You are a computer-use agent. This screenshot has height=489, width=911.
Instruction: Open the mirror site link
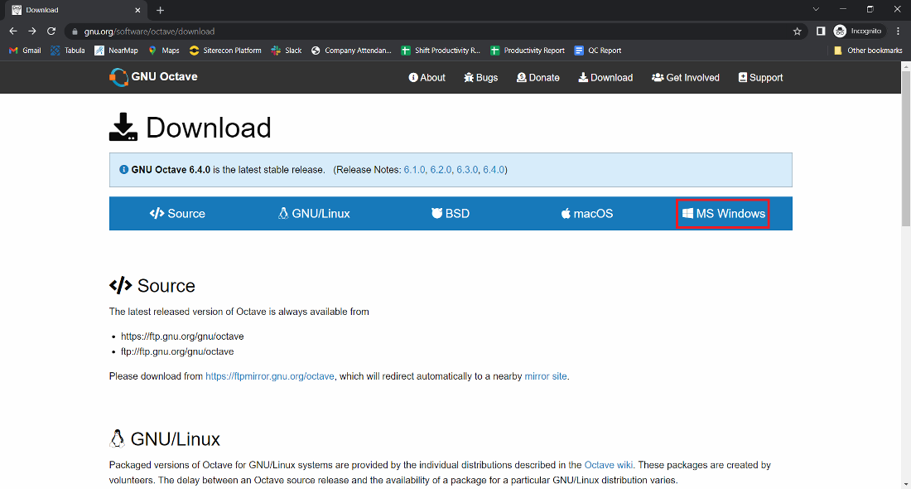546,376
